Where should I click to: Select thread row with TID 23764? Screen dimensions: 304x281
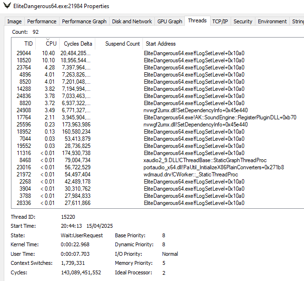[x=157, y=68]
